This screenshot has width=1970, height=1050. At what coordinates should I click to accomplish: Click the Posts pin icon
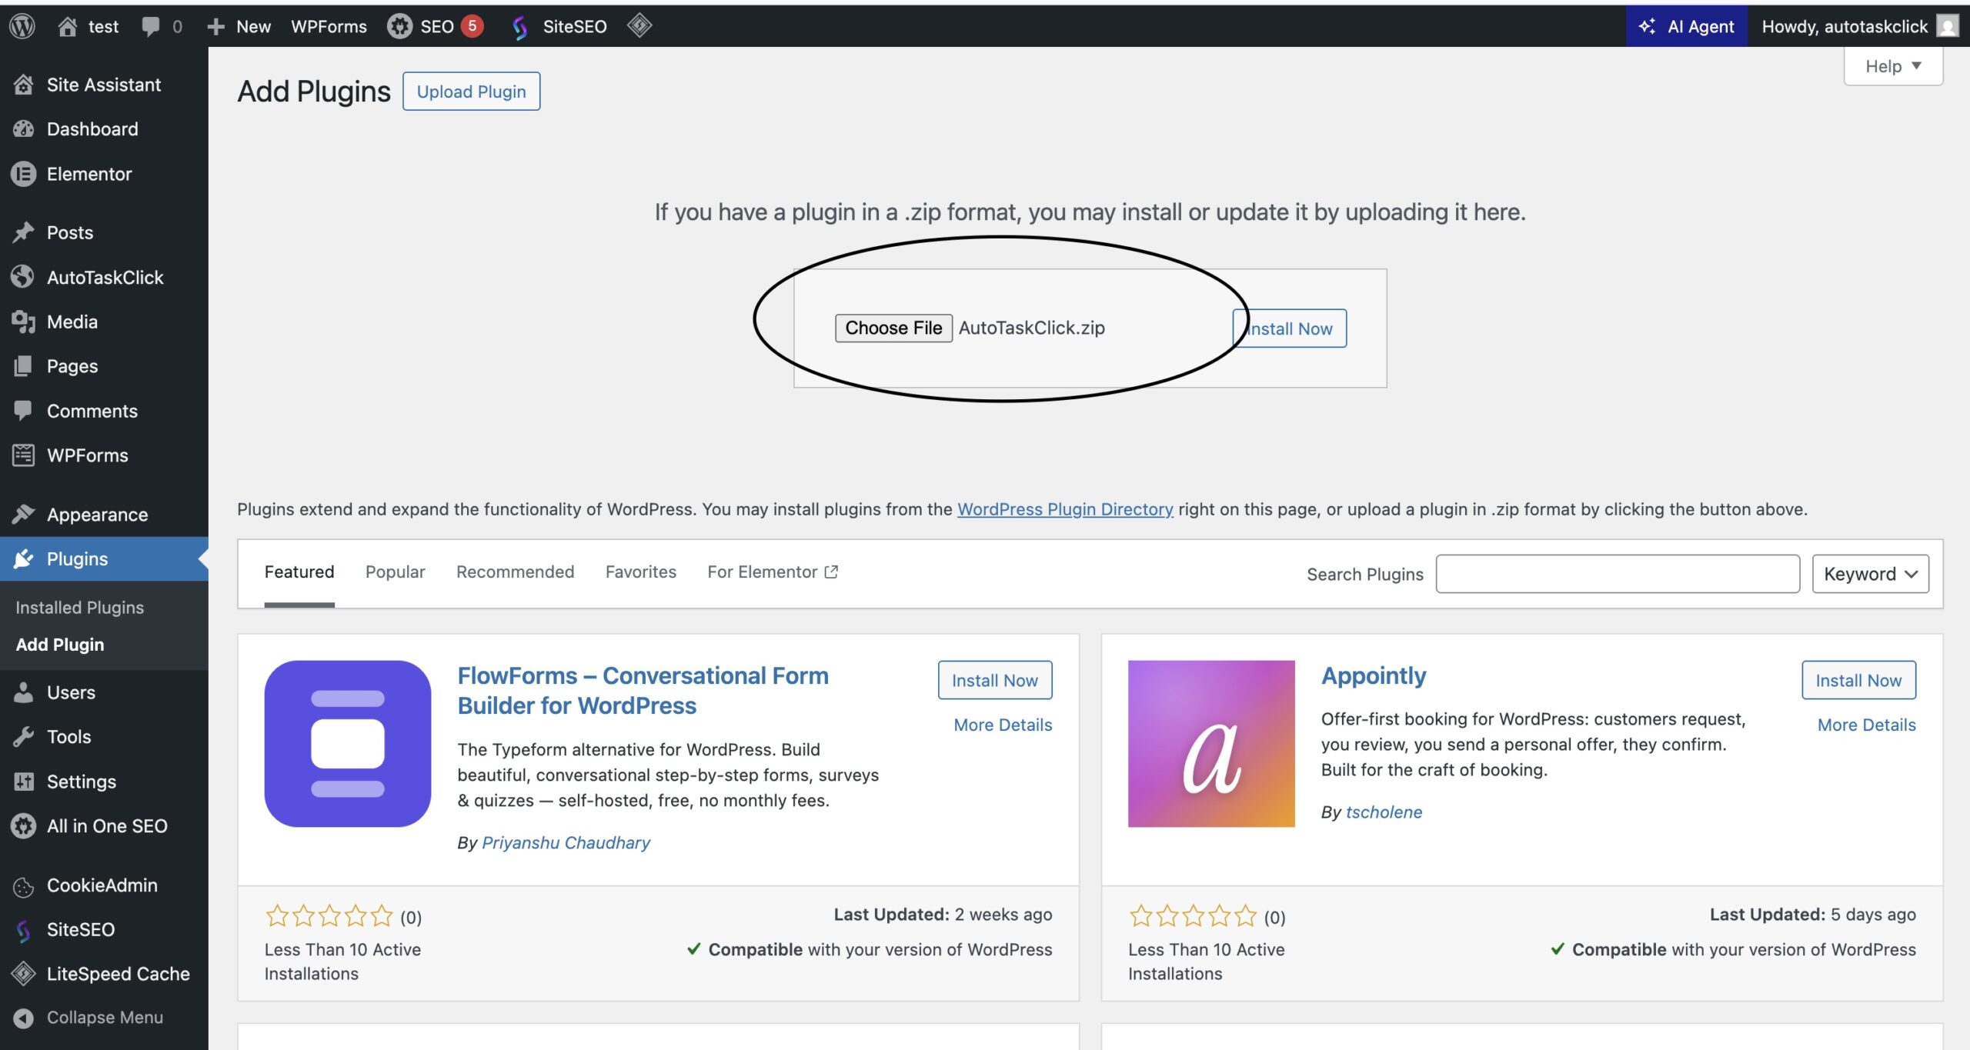tap(23, 232)
